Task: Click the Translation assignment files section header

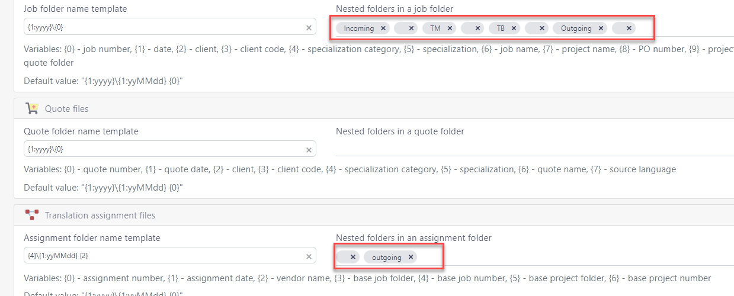Action: tap(374, 215)
